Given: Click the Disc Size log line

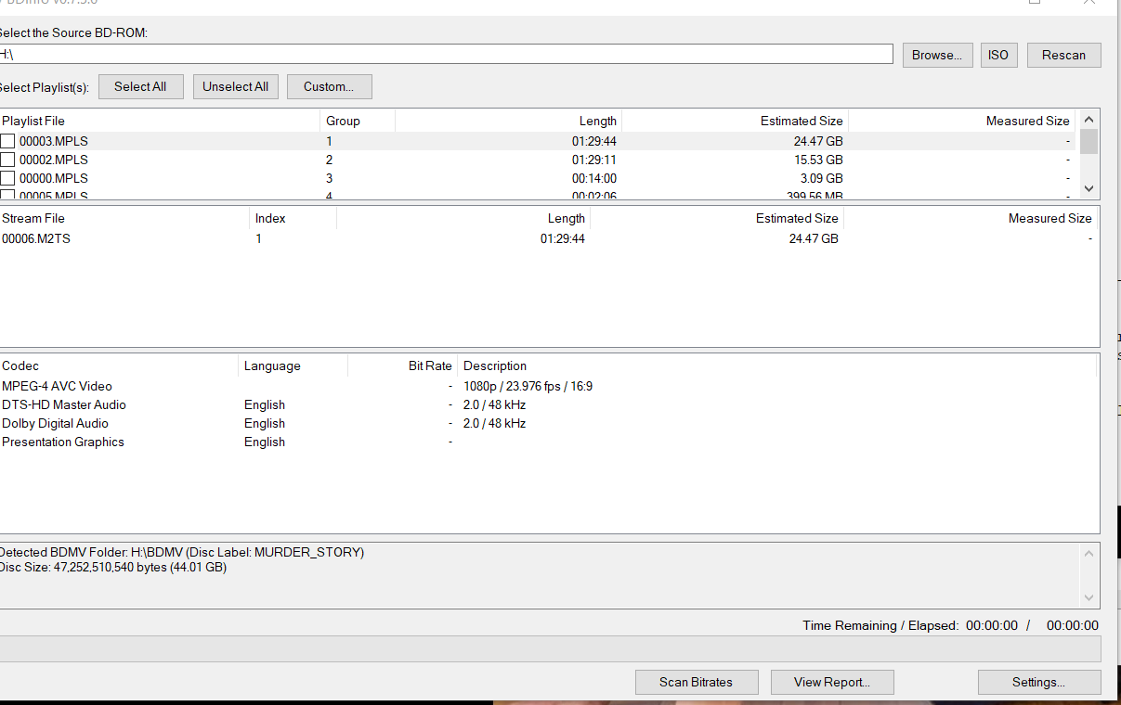Looking at the screenshot, I should (113, 567).
